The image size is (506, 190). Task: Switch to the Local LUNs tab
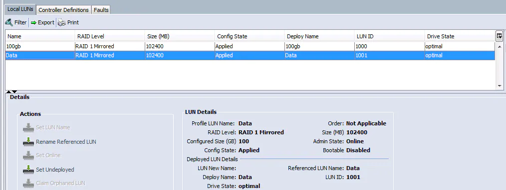click(20, 9)
